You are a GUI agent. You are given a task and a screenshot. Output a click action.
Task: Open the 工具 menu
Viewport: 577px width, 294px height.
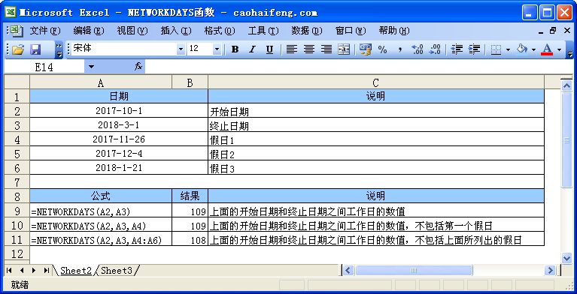tap(263, 31)
